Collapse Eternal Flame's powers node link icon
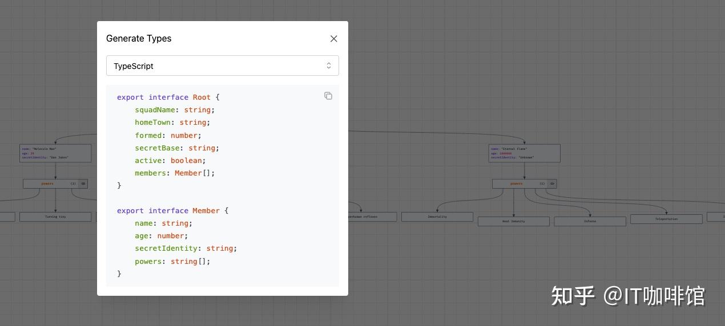Viewport: 725px width, 326px height. [x=552, y=184]
